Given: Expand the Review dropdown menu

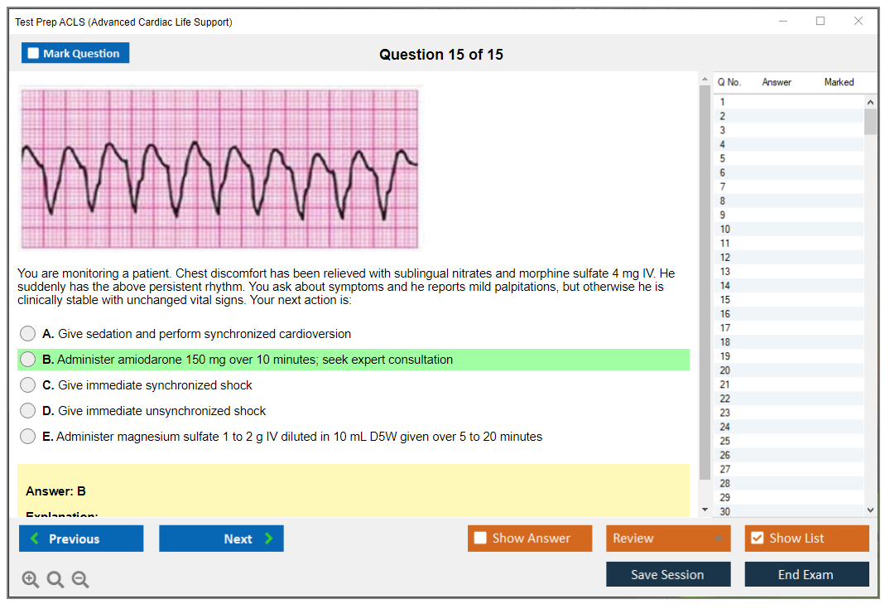Looking at the screenshot, I should 667,539.
